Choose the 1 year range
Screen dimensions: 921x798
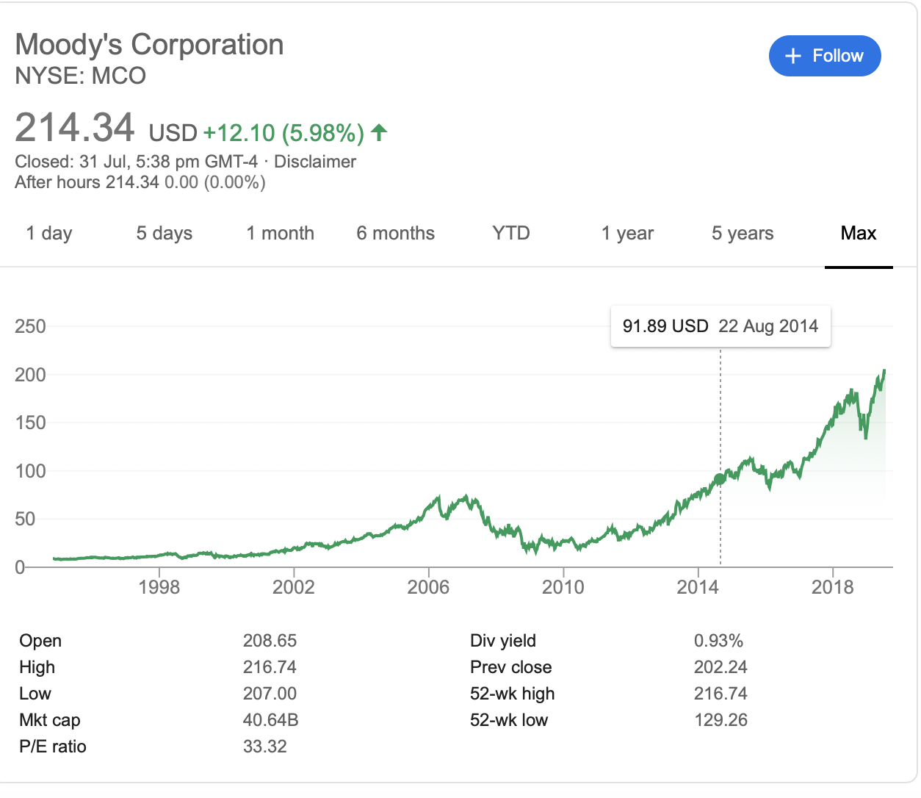pos(626,234)
